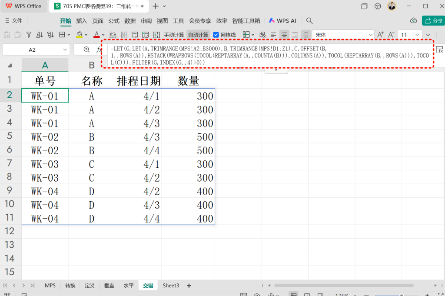Open the 会员专享 tab
Viewport: 445px width, 296px height.
pos(200,21)
